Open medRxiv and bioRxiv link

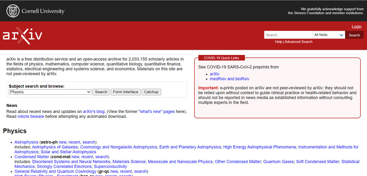pos(229,79)
